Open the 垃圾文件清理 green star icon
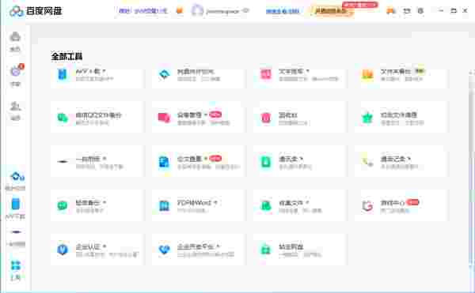Viewport: 475px width, 293px height. pos(367,118)
